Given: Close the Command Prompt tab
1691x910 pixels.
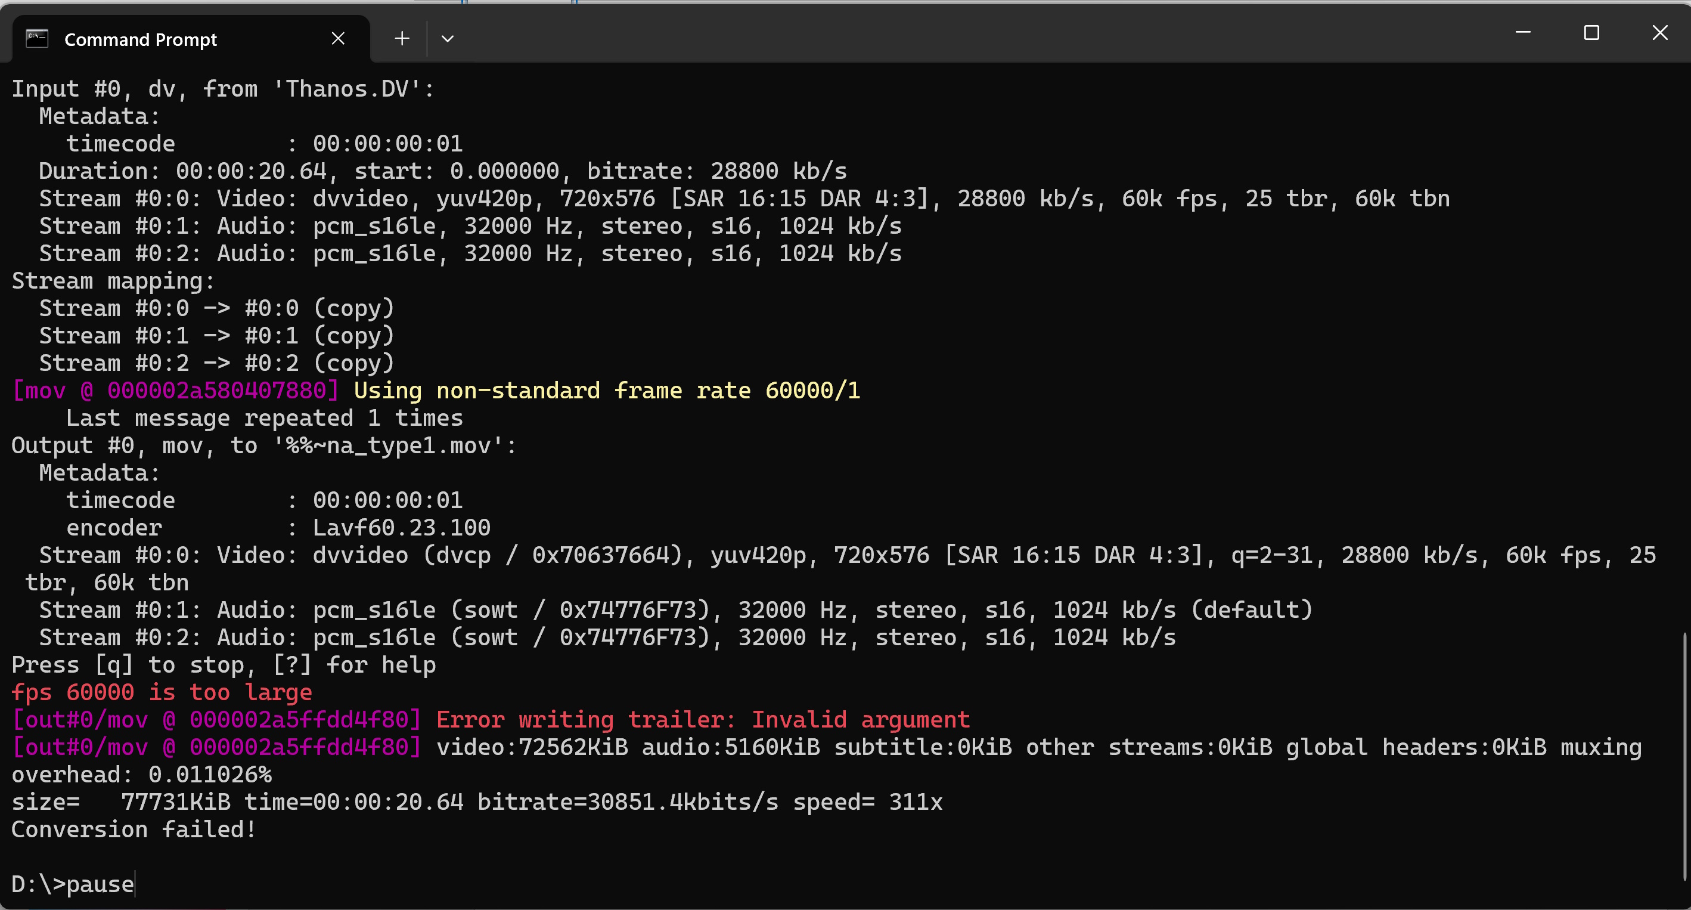Looking at the screenshot, I should point(338,39).
